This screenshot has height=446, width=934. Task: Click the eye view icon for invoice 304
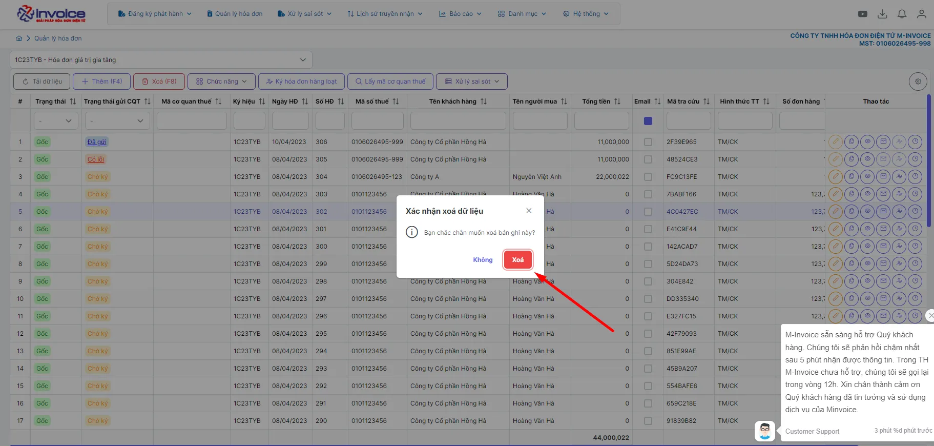point(867,177)
